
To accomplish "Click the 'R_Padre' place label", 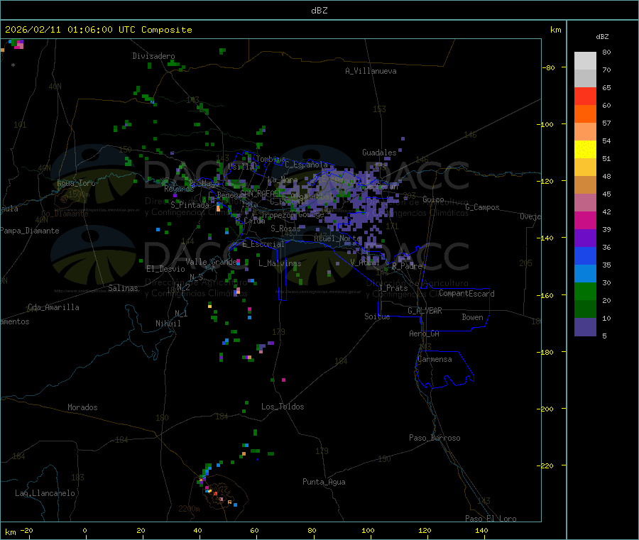I will tap(407, 266).
